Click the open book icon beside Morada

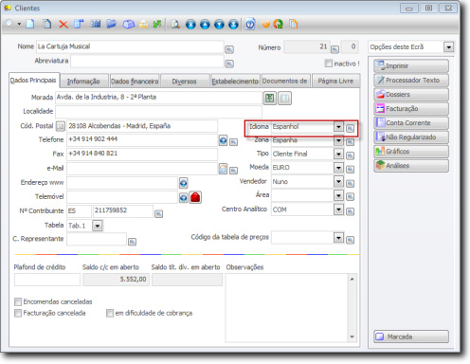pyautogui.click(x=284, y=98)
